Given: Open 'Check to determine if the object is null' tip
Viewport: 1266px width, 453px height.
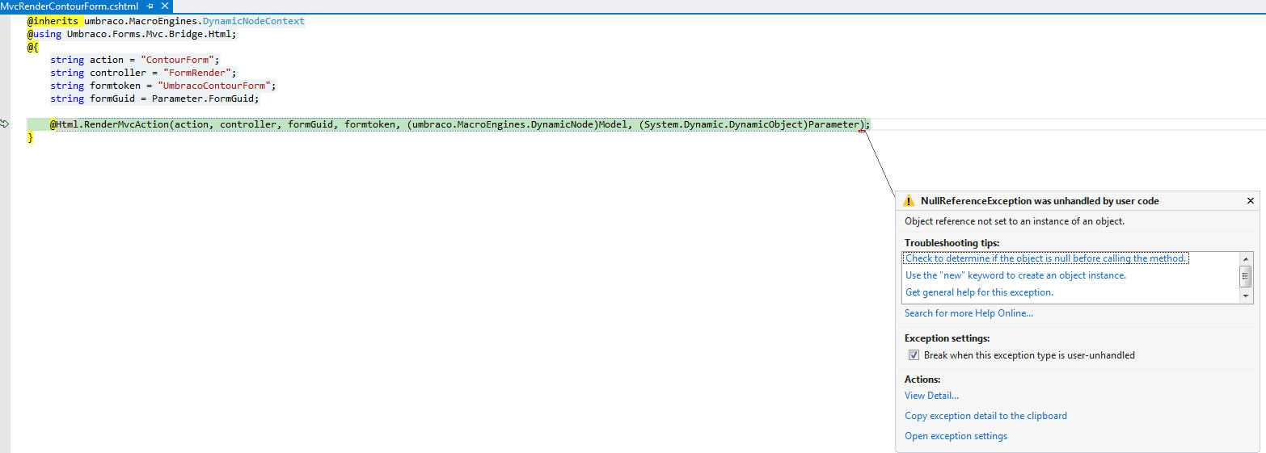Looking at the screenshot, I should 1046,258.
